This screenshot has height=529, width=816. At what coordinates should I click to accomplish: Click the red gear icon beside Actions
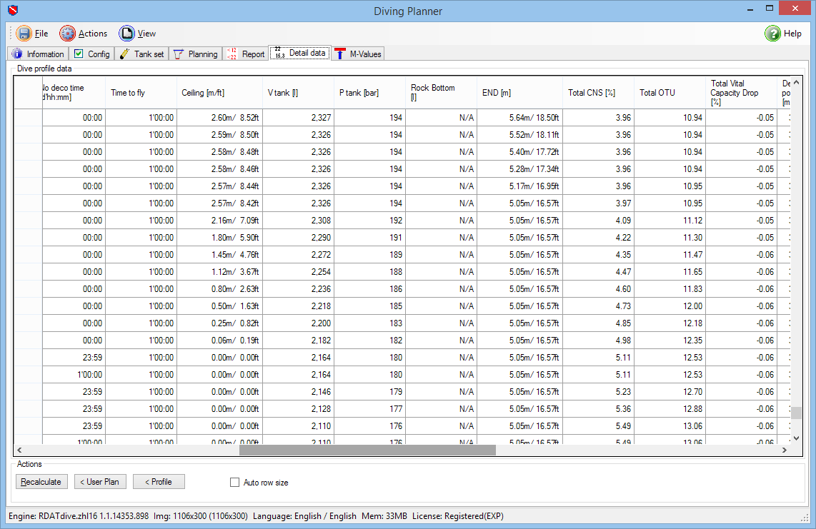66,33
